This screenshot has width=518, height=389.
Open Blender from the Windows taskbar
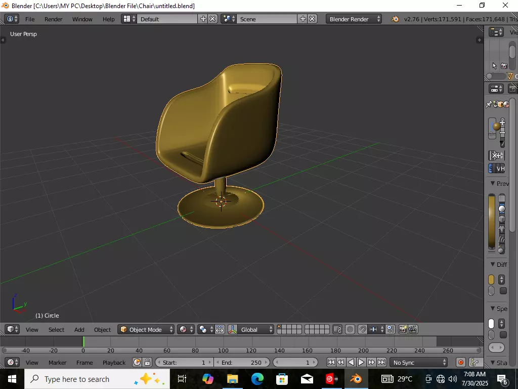(x=356, y=379)
